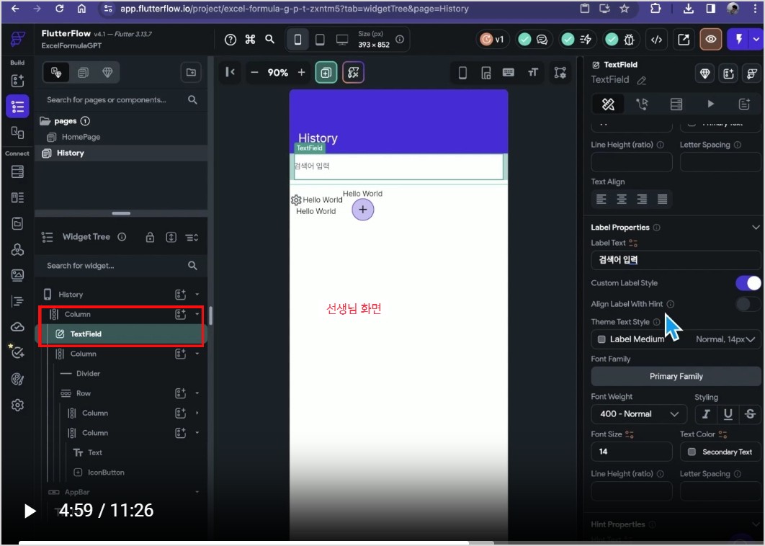Click the edit pencil next to TextField name
The image size is (765, 546).
tap(642, 81)
